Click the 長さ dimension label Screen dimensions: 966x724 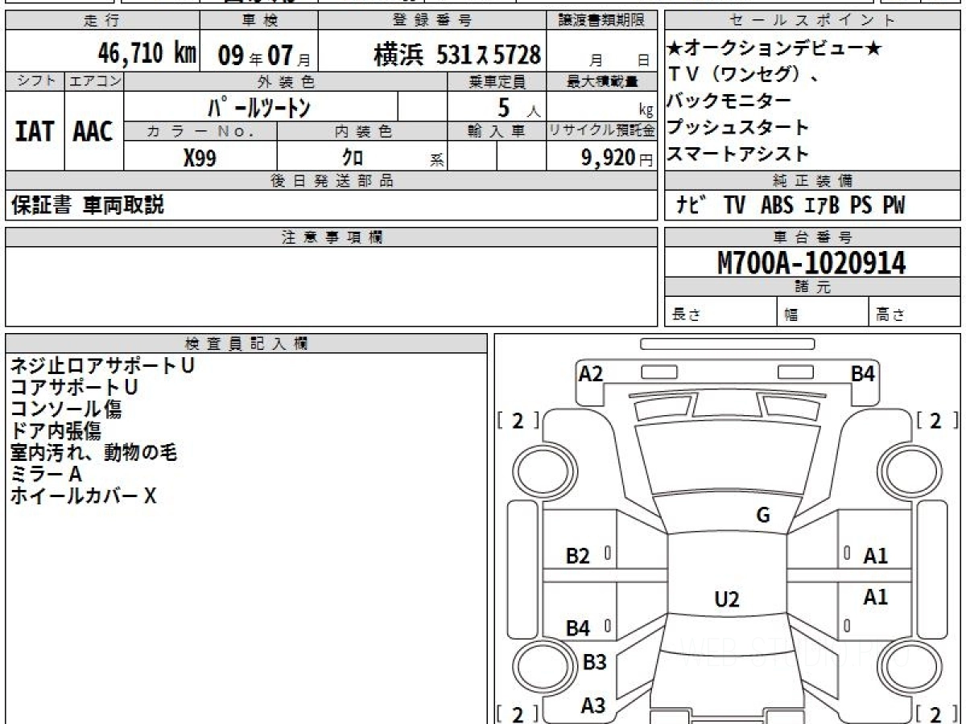pos(687,315)
